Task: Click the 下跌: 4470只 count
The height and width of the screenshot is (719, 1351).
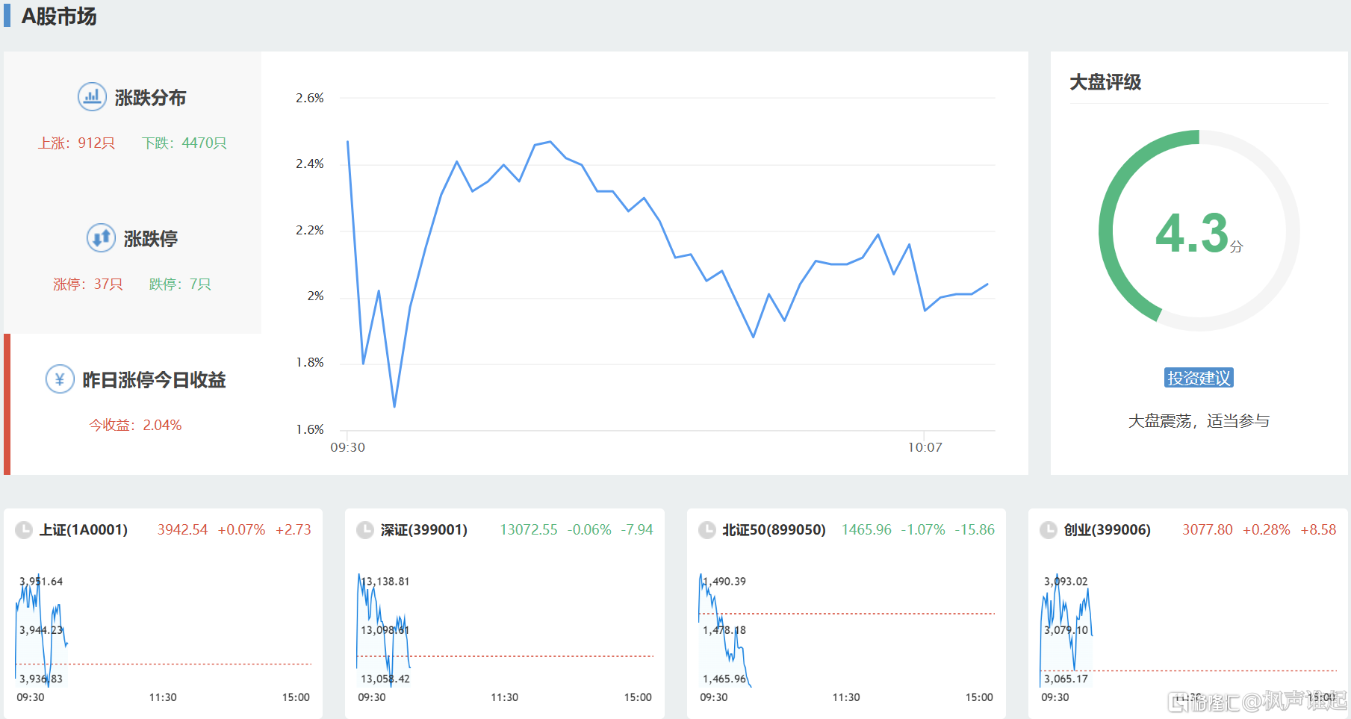Action: point(184,143)
